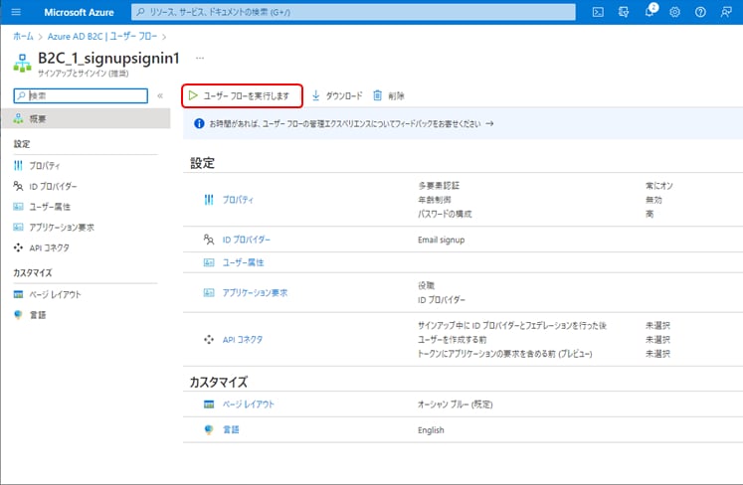Screen dimensions: 743x485
Task: Click the 削除 toolbar button
Action: 388,95
